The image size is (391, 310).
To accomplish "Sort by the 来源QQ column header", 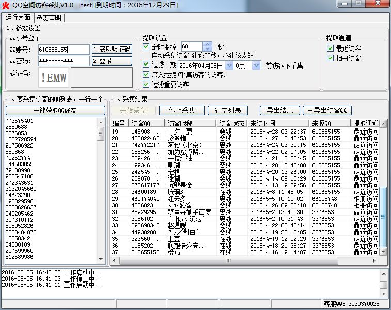I will (x=330, y=123).
